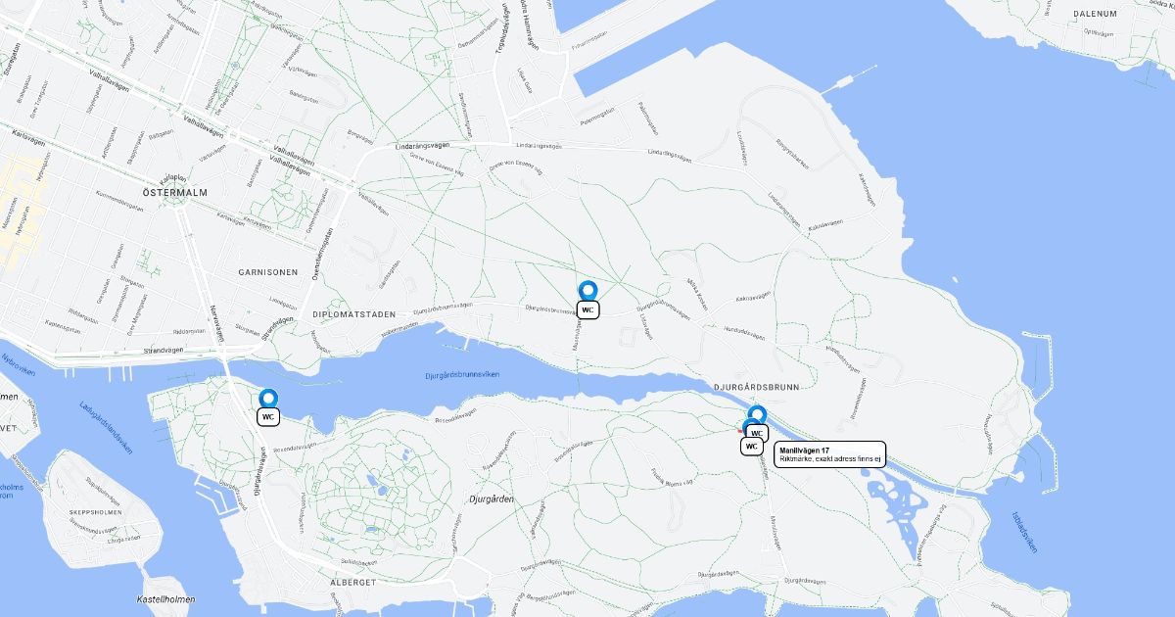Screen dimensions: 1175x617
Task: Click the Manillvägen 17 tooltip title
Action: tap(805, 451)
